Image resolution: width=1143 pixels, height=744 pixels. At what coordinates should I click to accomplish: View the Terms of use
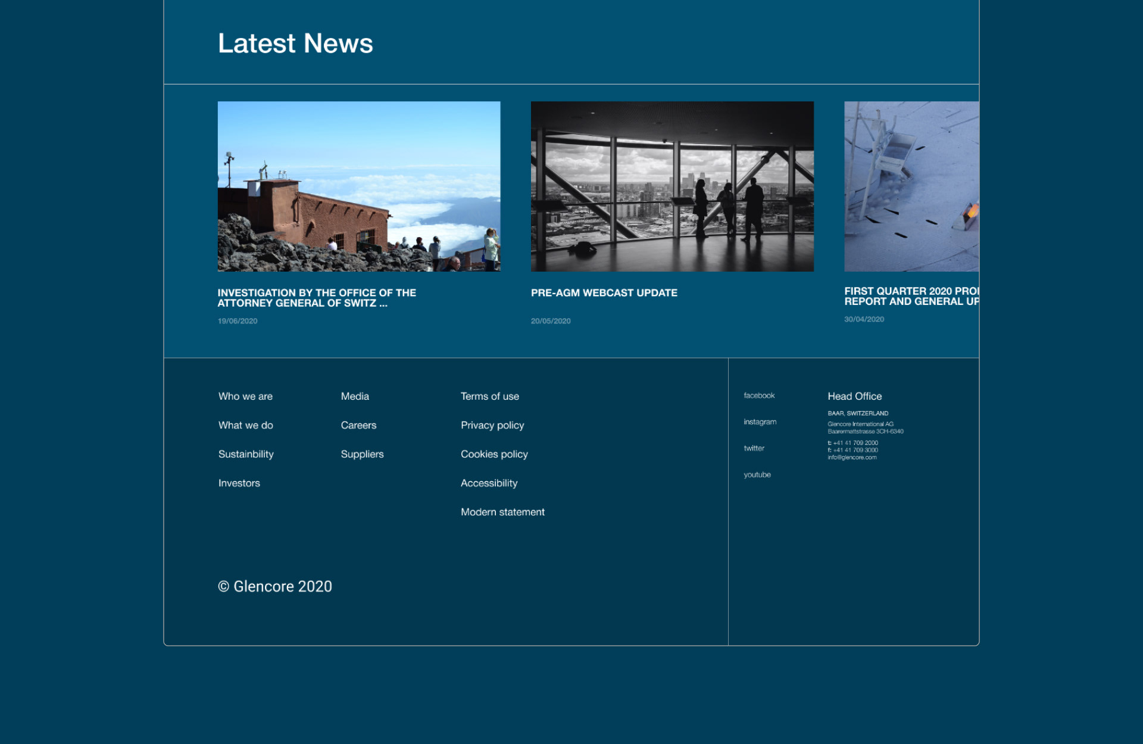(x=489, y=396)
